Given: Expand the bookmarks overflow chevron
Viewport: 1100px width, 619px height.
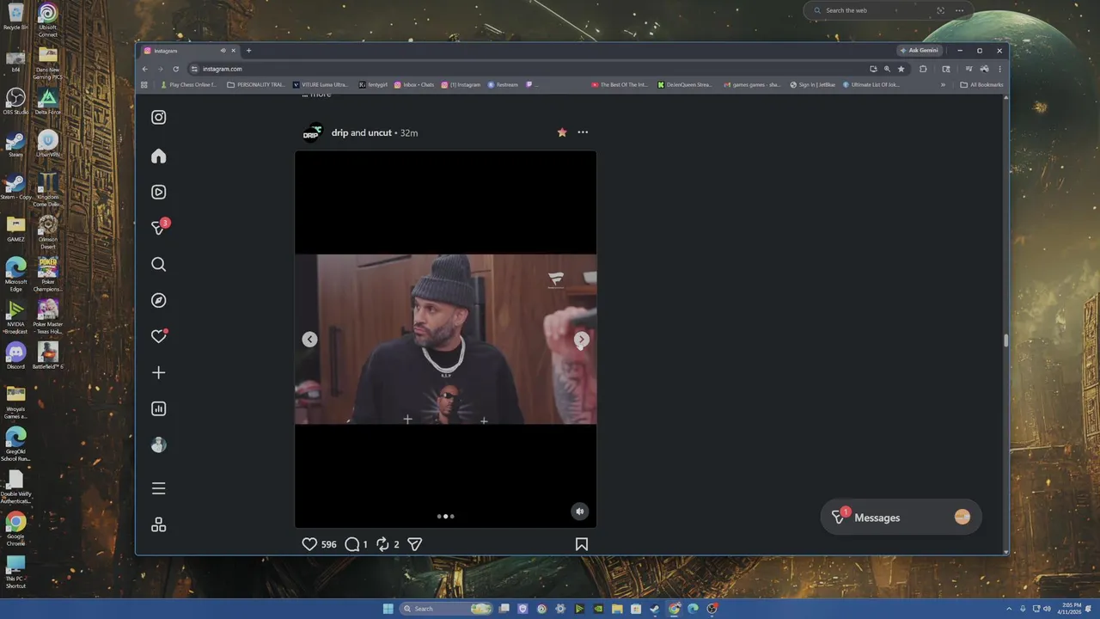Looking at the screenshot, I should (943, 85).
